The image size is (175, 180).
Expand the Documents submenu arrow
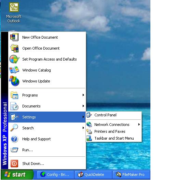tap(83, 106)
